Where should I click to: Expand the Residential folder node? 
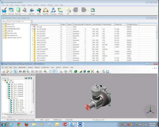pyautogui.click(x=3, y=35)
